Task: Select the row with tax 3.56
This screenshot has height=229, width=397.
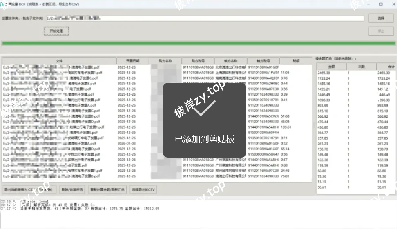Action: (x=157, y=89)
